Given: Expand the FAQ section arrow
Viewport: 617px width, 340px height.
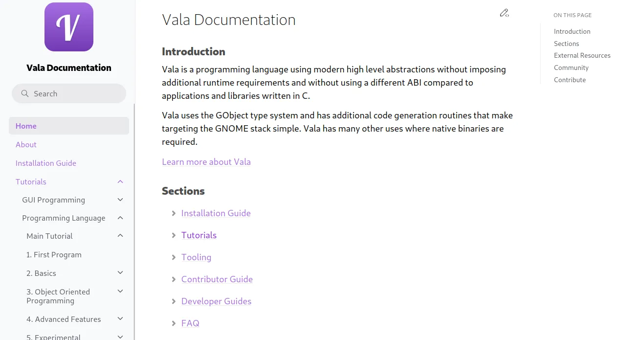Looking at the screenshot, I should coord(174,323).
